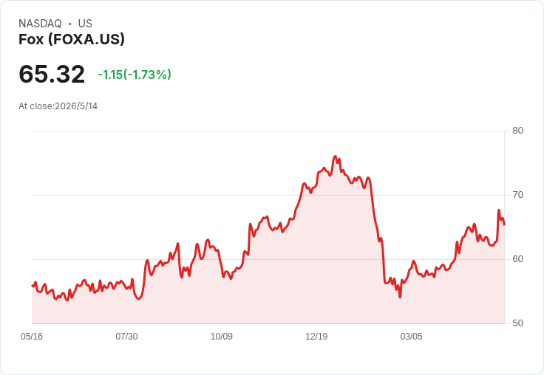Click the separator dot between NASDAQ and US
Image resolution: width=544 pixels, height=375 pixels.
[70, 24]
